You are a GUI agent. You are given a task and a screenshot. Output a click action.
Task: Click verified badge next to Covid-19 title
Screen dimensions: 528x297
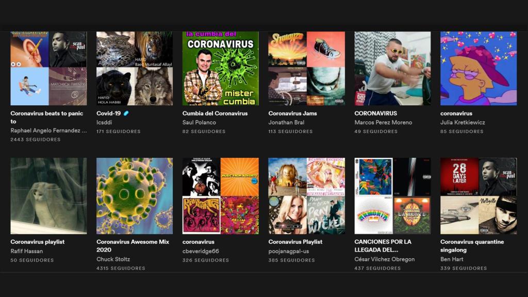[x=126, y=113]
